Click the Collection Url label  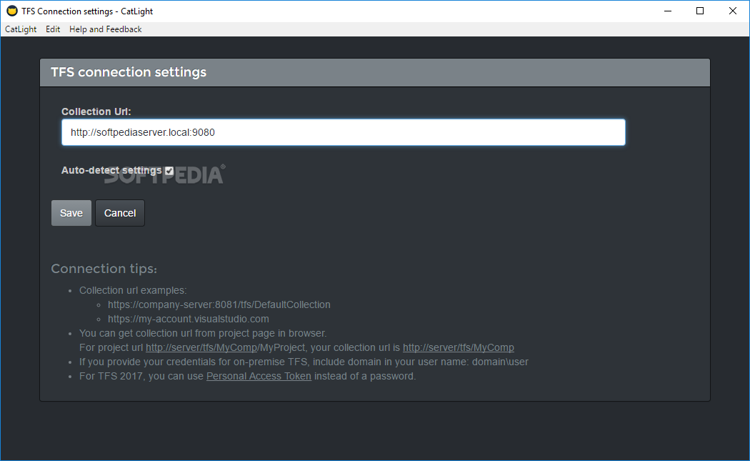point(96,111)
